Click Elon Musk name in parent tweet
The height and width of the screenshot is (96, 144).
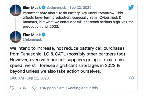coord(32,8)
